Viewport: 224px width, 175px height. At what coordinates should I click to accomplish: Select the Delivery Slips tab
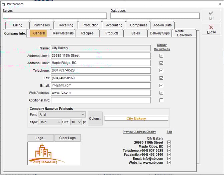click(159, 33)
